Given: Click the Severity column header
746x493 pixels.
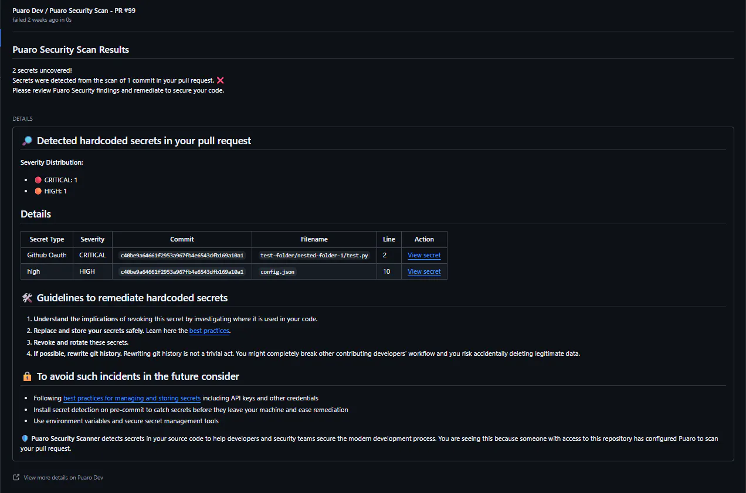Looking at the screenshot, I should pyautogui.click(x=93, y=239).
